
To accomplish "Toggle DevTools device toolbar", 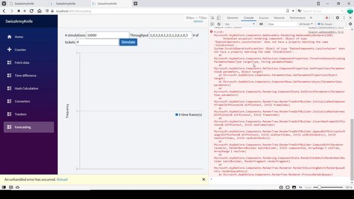I will point(218,18).
